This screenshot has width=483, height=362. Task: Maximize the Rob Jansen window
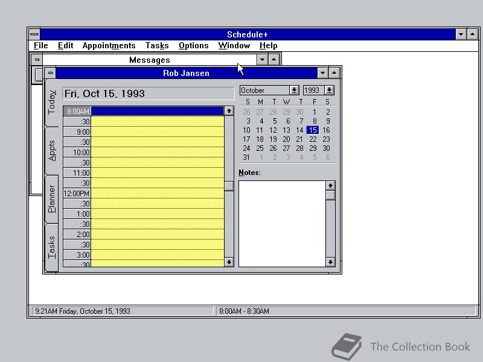[334, 73]
